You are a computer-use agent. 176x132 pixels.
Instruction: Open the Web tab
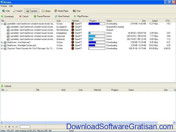coord(6,11)
